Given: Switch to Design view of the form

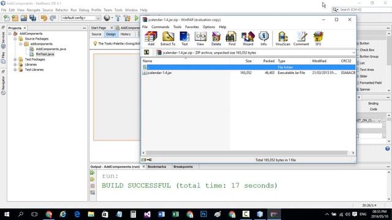Looking at the screenshot, I should (111, 34).
